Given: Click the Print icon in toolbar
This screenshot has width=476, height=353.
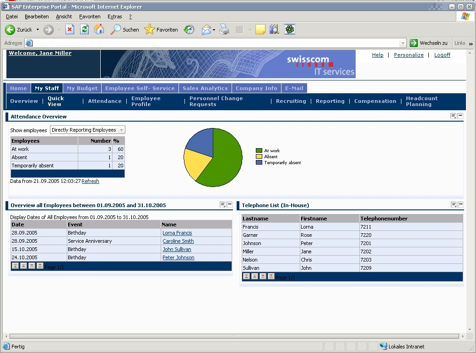Looking at the screenshot, I should pyautogui.click(x=224, y=30).
